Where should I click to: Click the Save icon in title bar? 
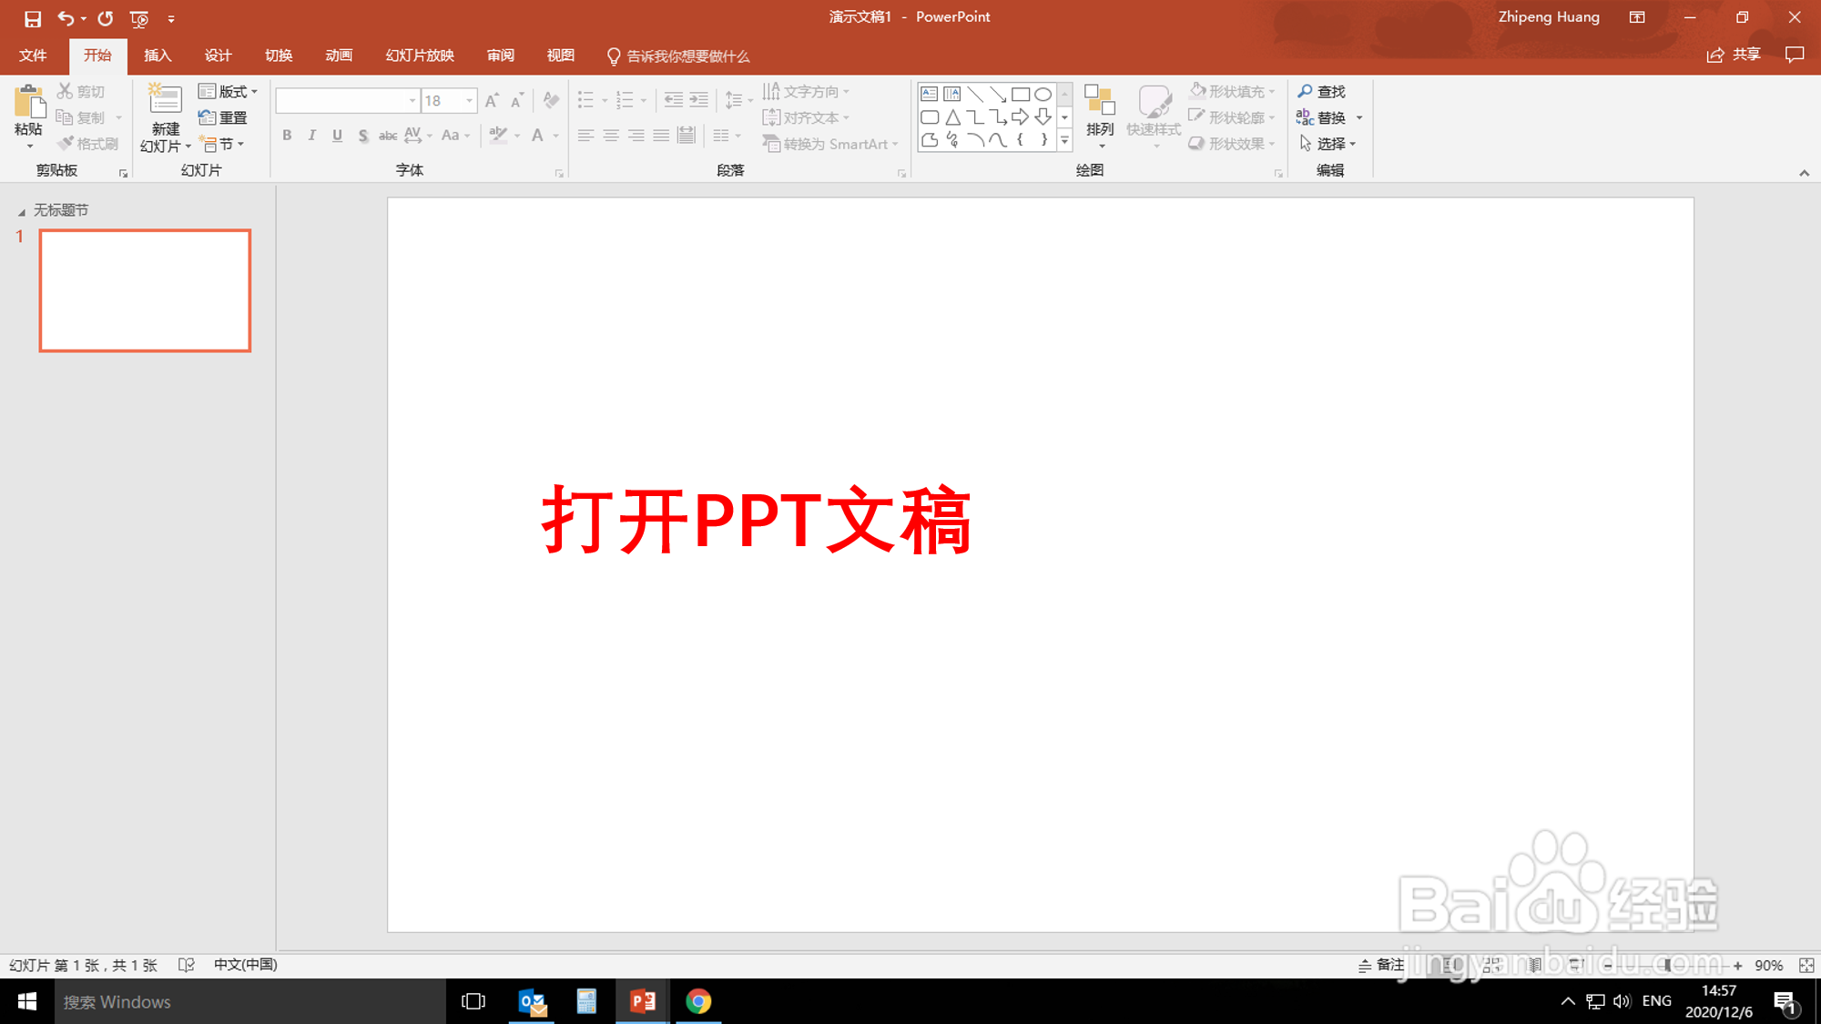point(32,18)
